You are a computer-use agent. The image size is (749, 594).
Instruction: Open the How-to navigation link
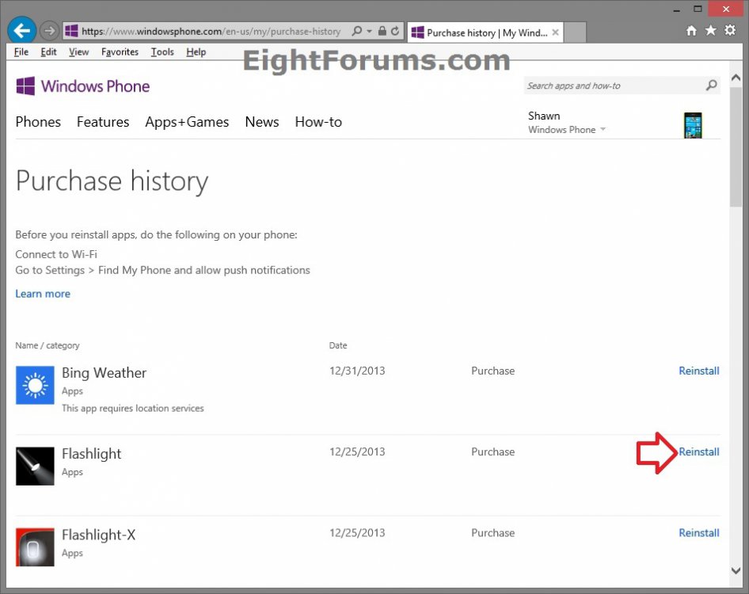pos(318,122)
